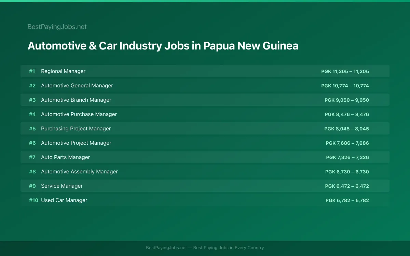Click salary PGK 8,476 – 8,476

click(x=347, y=114)
